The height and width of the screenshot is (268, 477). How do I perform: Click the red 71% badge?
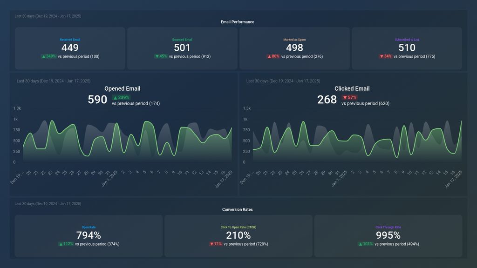pyautogui.click(x=216, y=244)
